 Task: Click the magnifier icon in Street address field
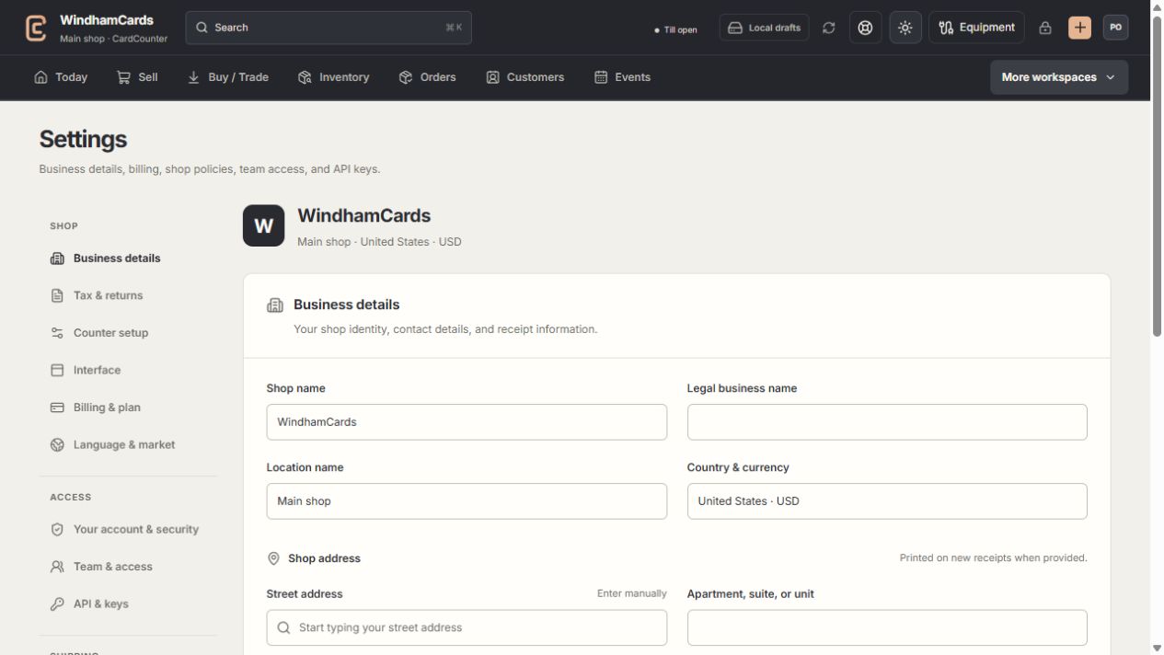coord(283,627)
